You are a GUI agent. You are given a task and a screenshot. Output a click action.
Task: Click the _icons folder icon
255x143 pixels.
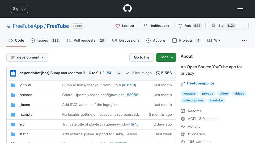pyautogui.click(x=13, y=105)
